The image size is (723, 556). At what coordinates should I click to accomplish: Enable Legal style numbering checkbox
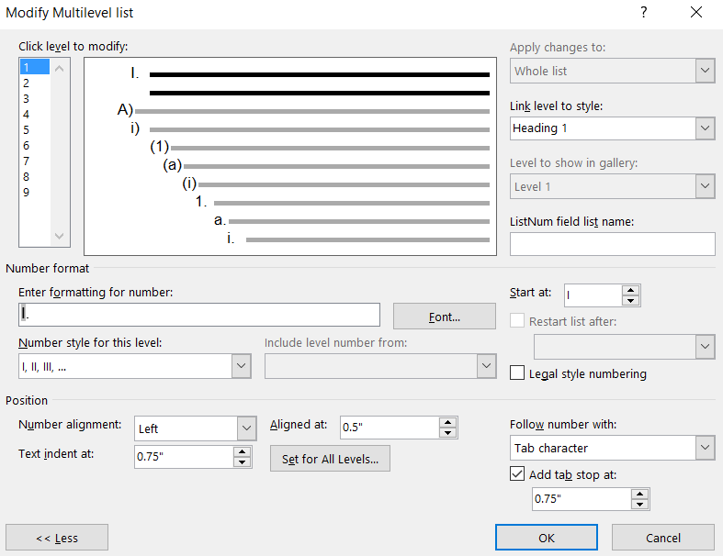click(518, 373)
